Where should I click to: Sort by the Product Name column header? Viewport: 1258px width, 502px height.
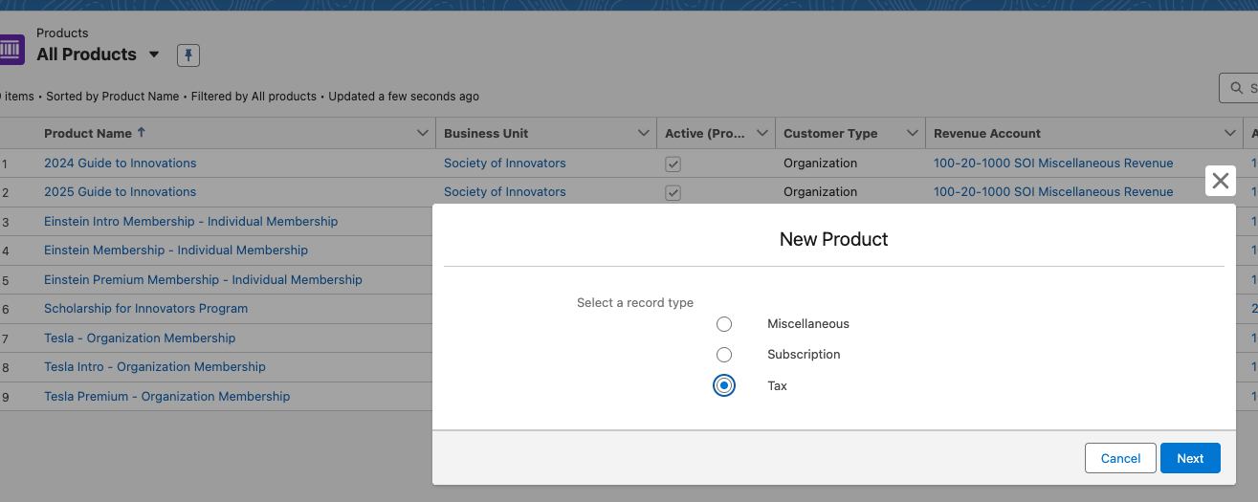(87, 133)
